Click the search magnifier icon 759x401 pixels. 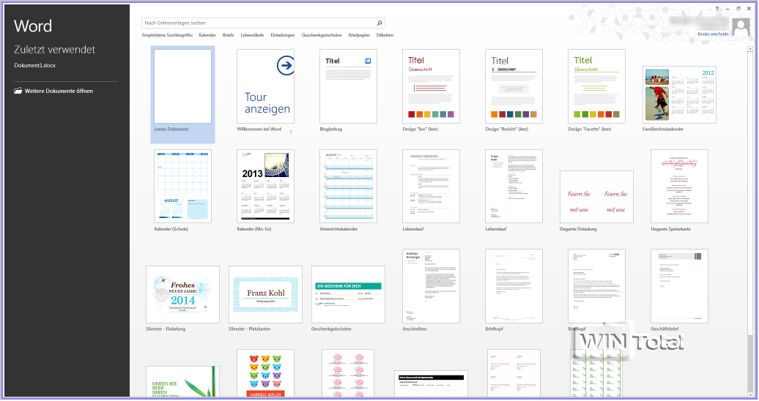379,23
